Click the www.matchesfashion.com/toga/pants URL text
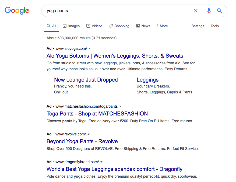The height and width of the screenshot is (182, 236). [87, 106]
